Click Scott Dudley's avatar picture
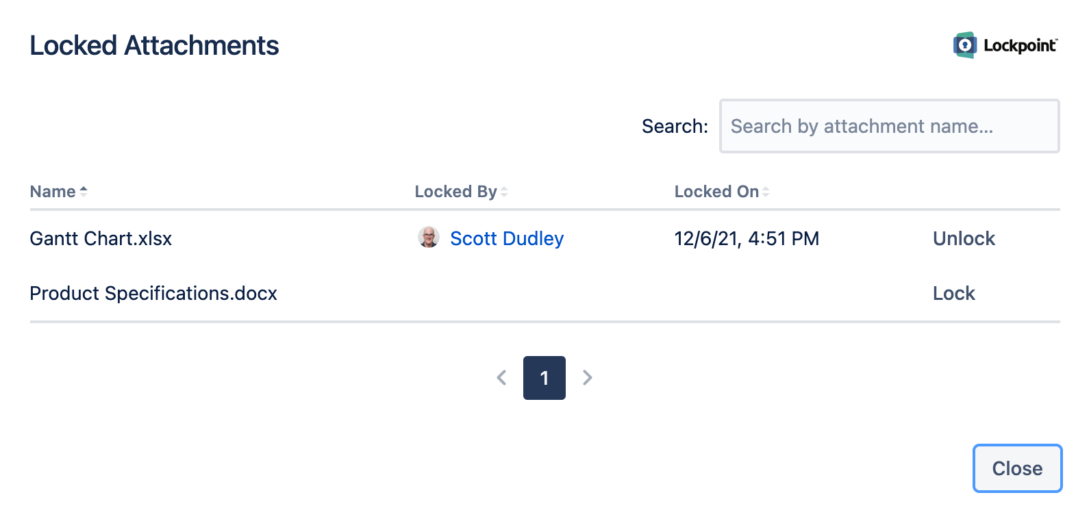 pos(429,238)
